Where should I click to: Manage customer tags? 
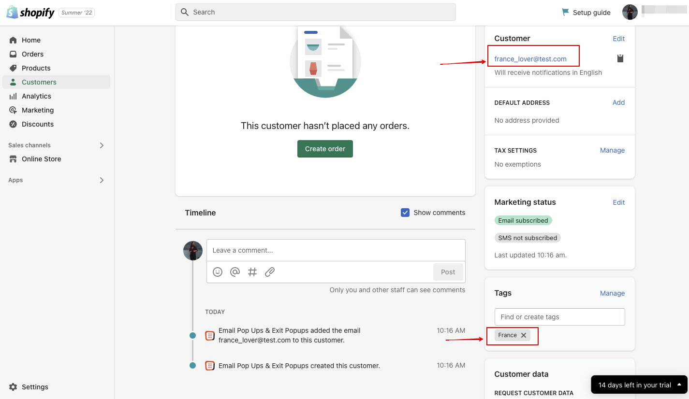pyautogui.click(x=612, y=293)
